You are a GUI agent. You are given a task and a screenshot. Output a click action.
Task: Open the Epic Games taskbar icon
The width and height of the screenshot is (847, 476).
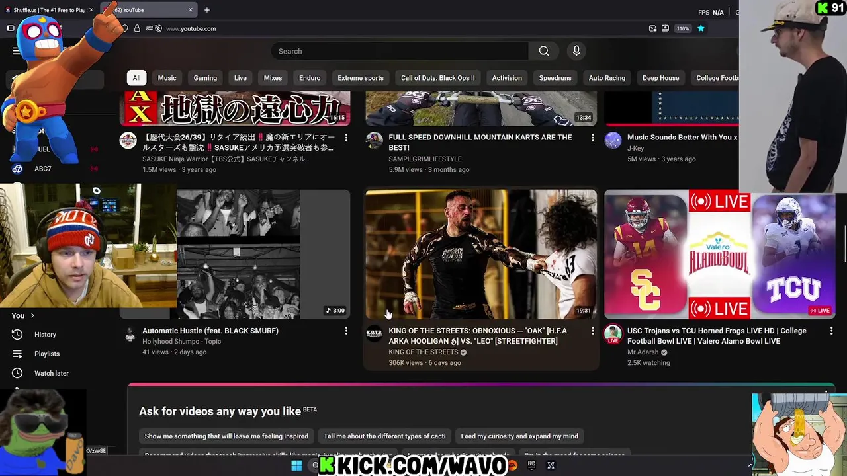pos(531,465)
